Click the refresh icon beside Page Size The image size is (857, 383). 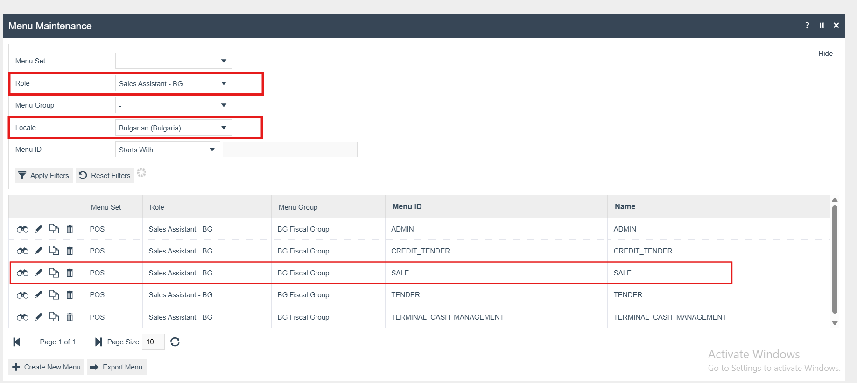pos(175,342)
